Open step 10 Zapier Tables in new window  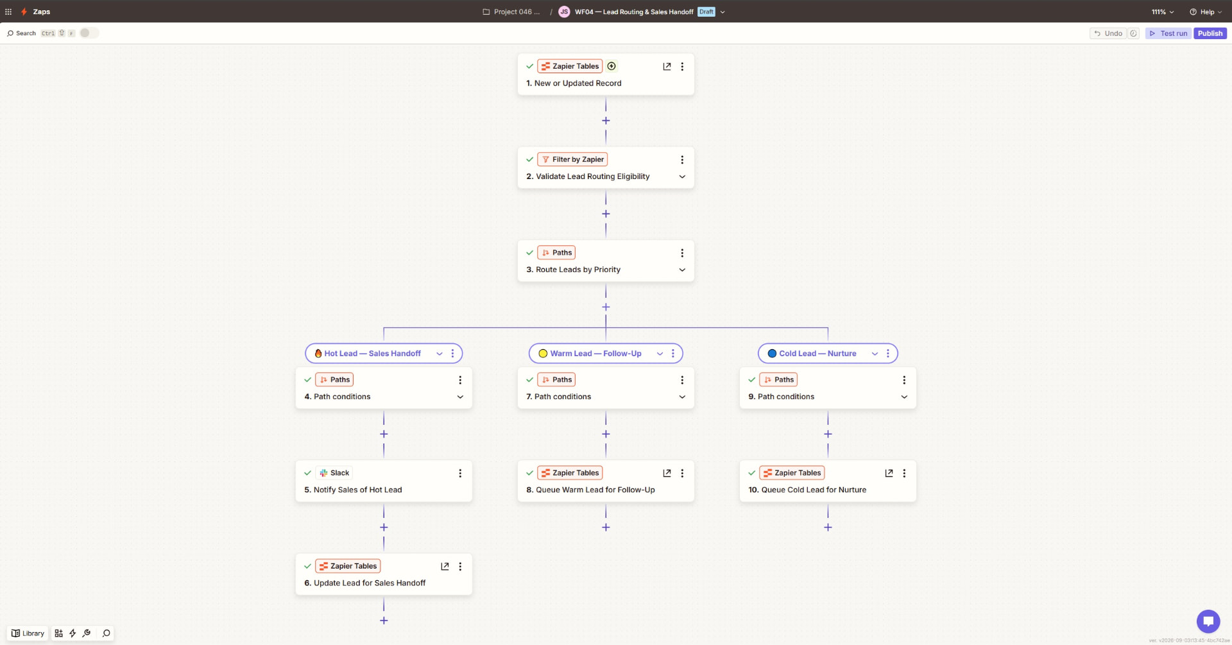889,473
